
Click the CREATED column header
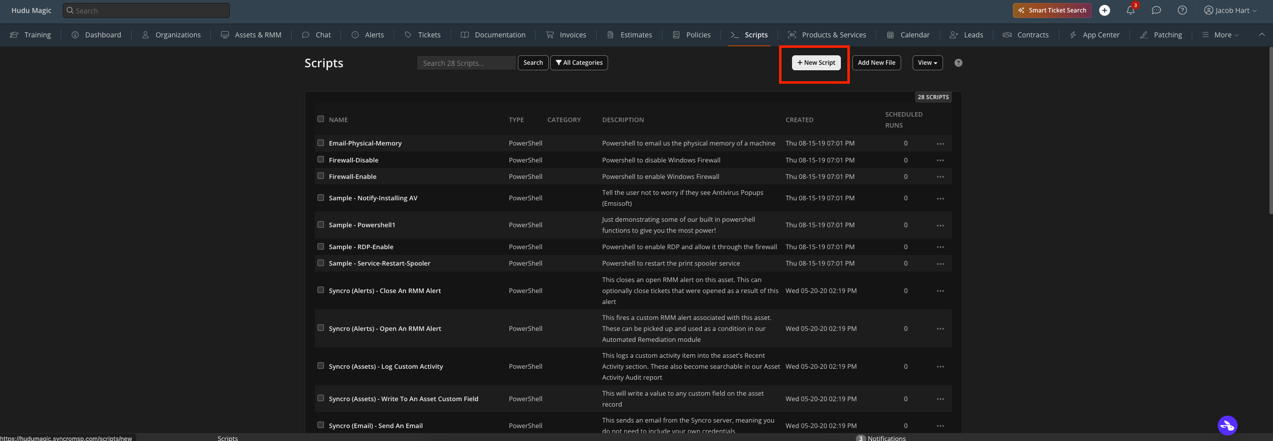point(799,120)
